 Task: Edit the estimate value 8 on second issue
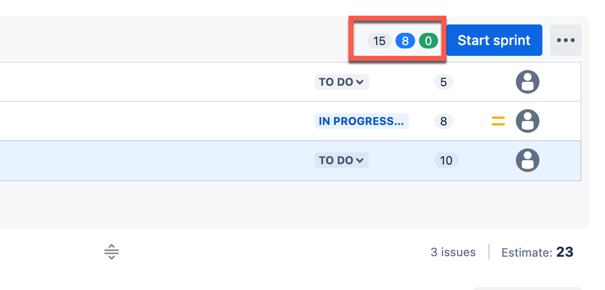(x=443, y=121)
